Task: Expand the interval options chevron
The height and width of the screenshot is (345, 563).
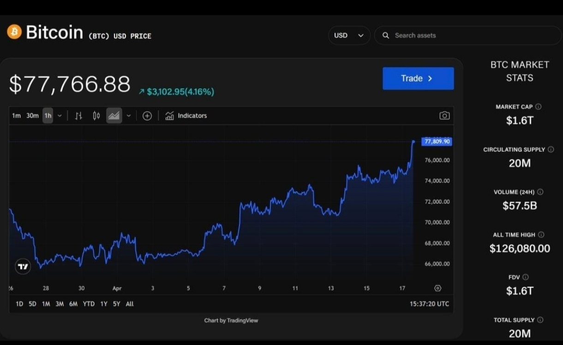Action: (60, 116)
